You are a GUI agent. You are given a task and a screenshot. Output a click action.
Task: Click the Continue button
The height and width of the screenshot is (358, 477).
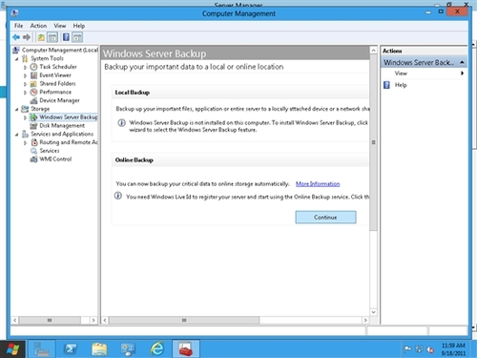pos(325,218)
